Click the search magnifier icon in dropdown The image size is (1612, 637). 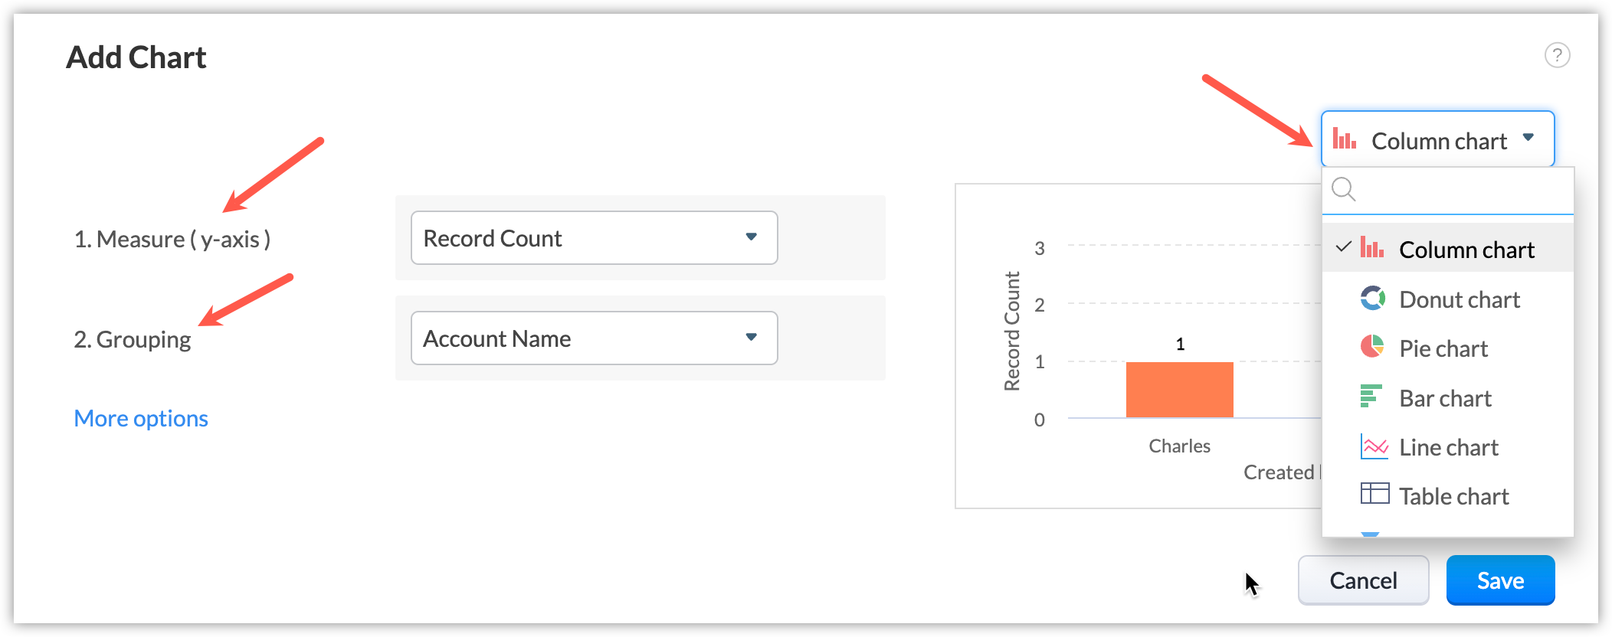coord(1344,189)
